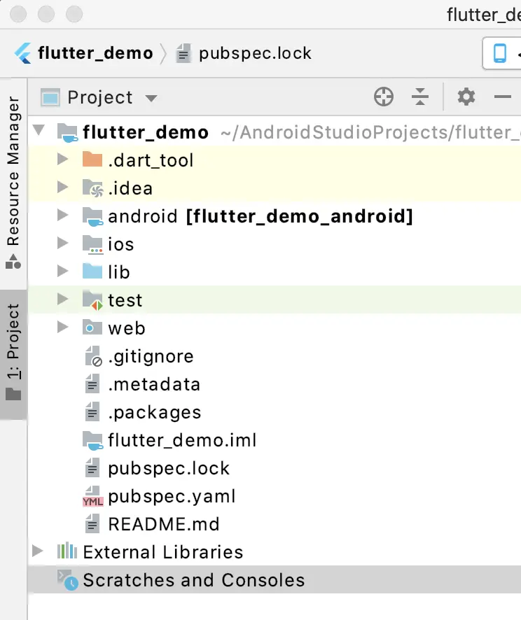This screenshot has height=620, width=521.
Task: Select android [flutter_demo_android] row
Action: pyautogui.click(x=275, y=216)
